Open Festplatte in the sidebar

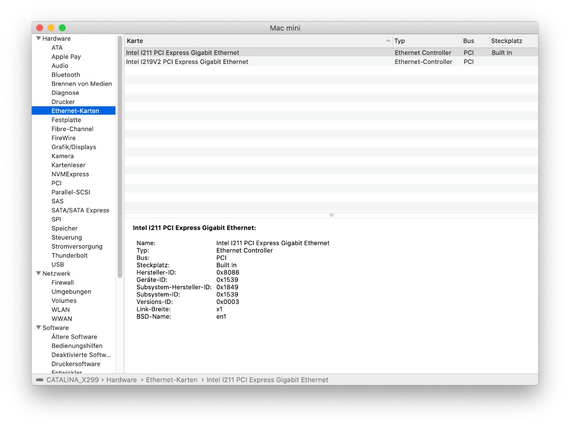(x=66, y=120)
